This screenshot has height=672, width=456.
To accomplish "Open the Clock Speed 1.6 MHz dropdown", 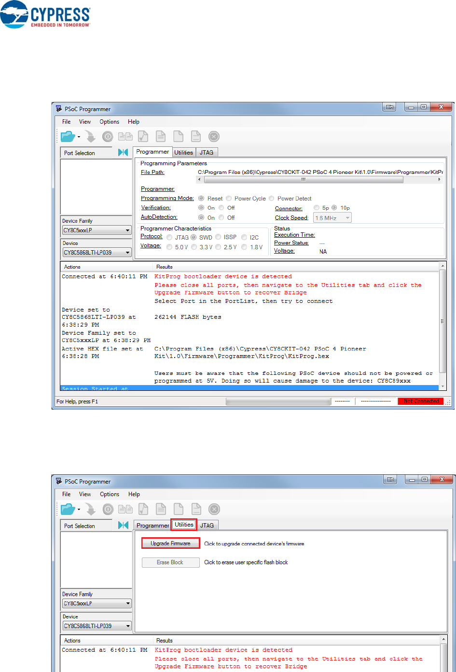I will 332,218.
